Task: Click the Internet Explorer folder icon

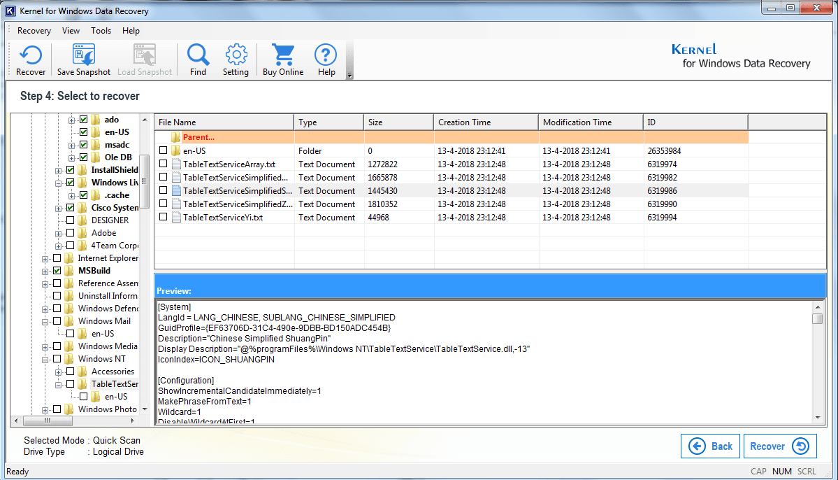Action: click(x=69, y=258)
